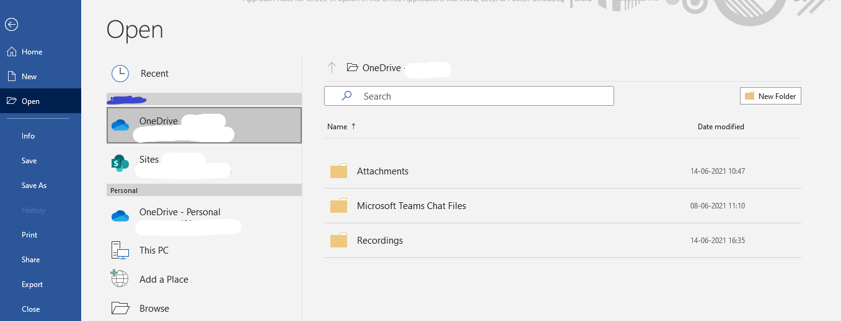
Task: Click the New document page icon
Action: (x=11, y=76)
